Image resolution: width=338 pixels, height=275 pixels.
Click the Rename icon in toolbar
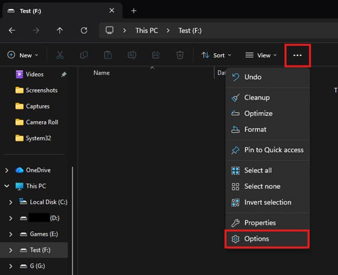(x=132, y=55)
